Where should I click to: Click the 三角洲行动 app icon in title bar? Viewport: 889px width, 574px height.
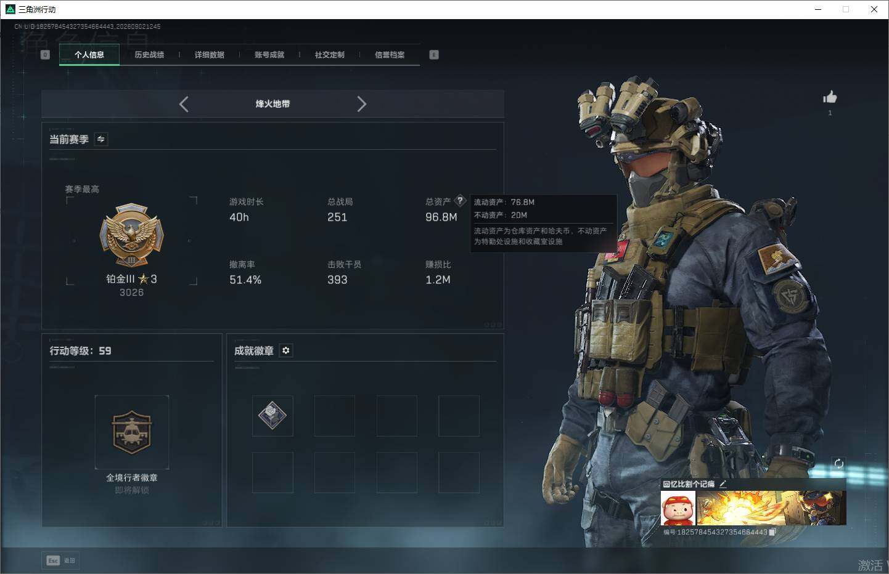10,9
